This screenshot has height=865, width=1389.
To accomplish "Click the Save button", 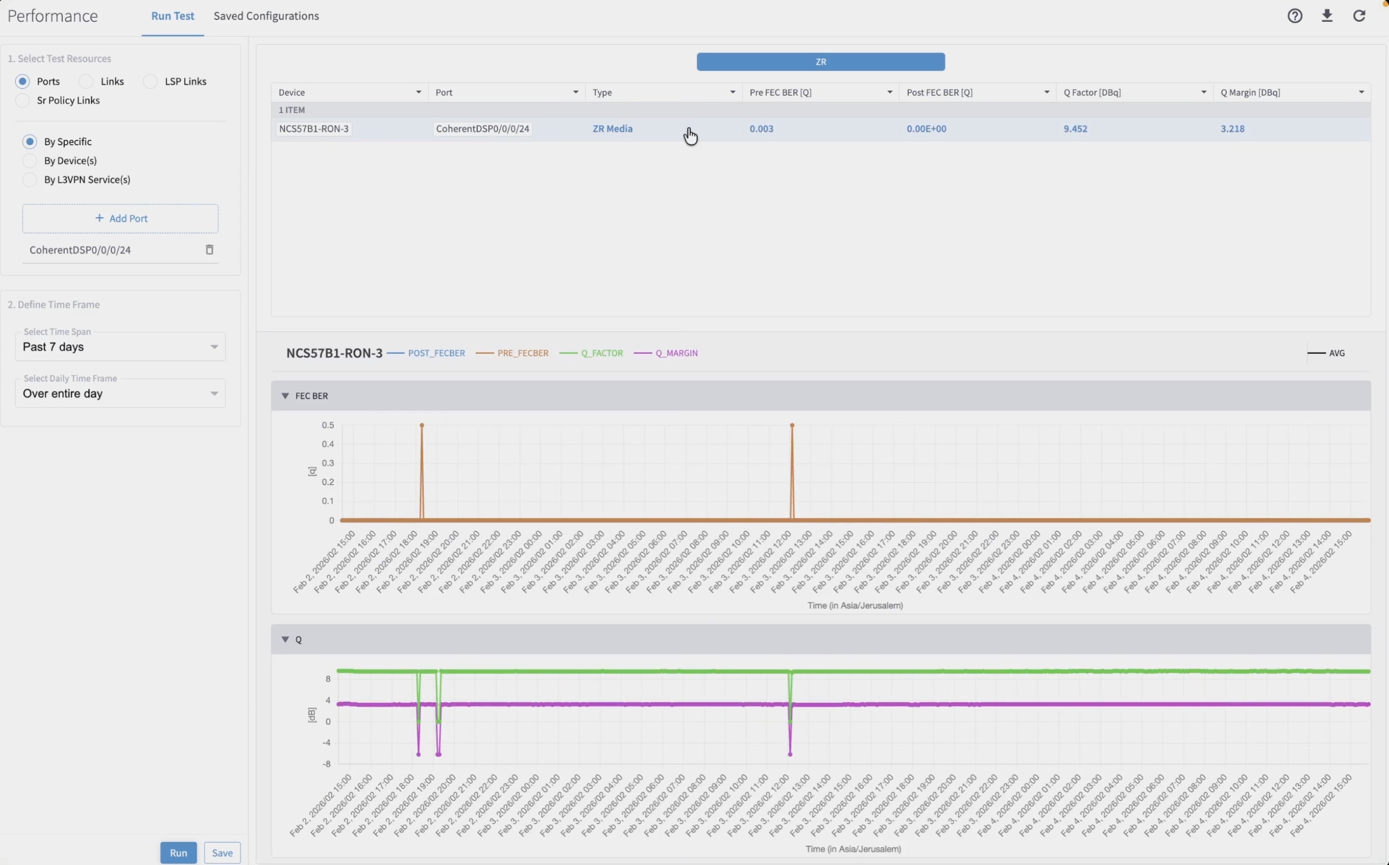I will click(222, 853).
